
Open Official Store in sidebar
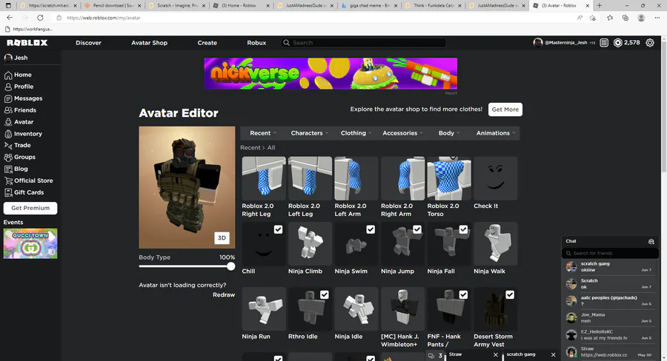[28, 180]
